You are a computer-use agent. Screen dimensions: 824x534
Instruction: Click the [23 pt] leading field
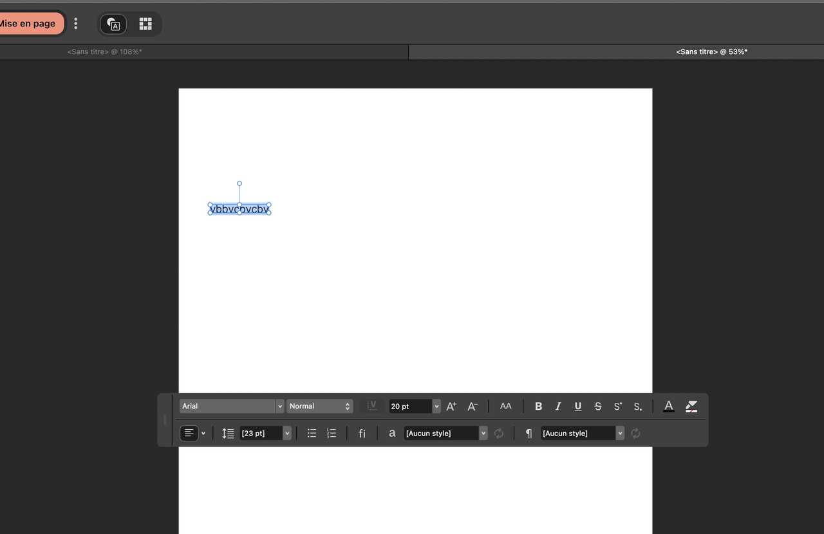point(261,433)
